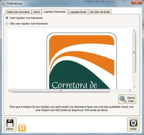Open help via yellow question mark icon
This screenshot has width=144, height=135.
(22, 128)
